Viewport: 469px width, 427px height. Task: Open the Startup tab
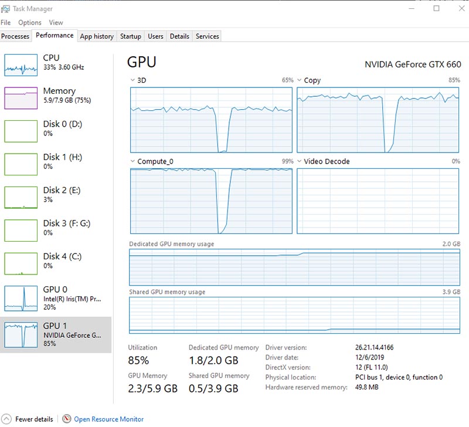tap(130, 36)
